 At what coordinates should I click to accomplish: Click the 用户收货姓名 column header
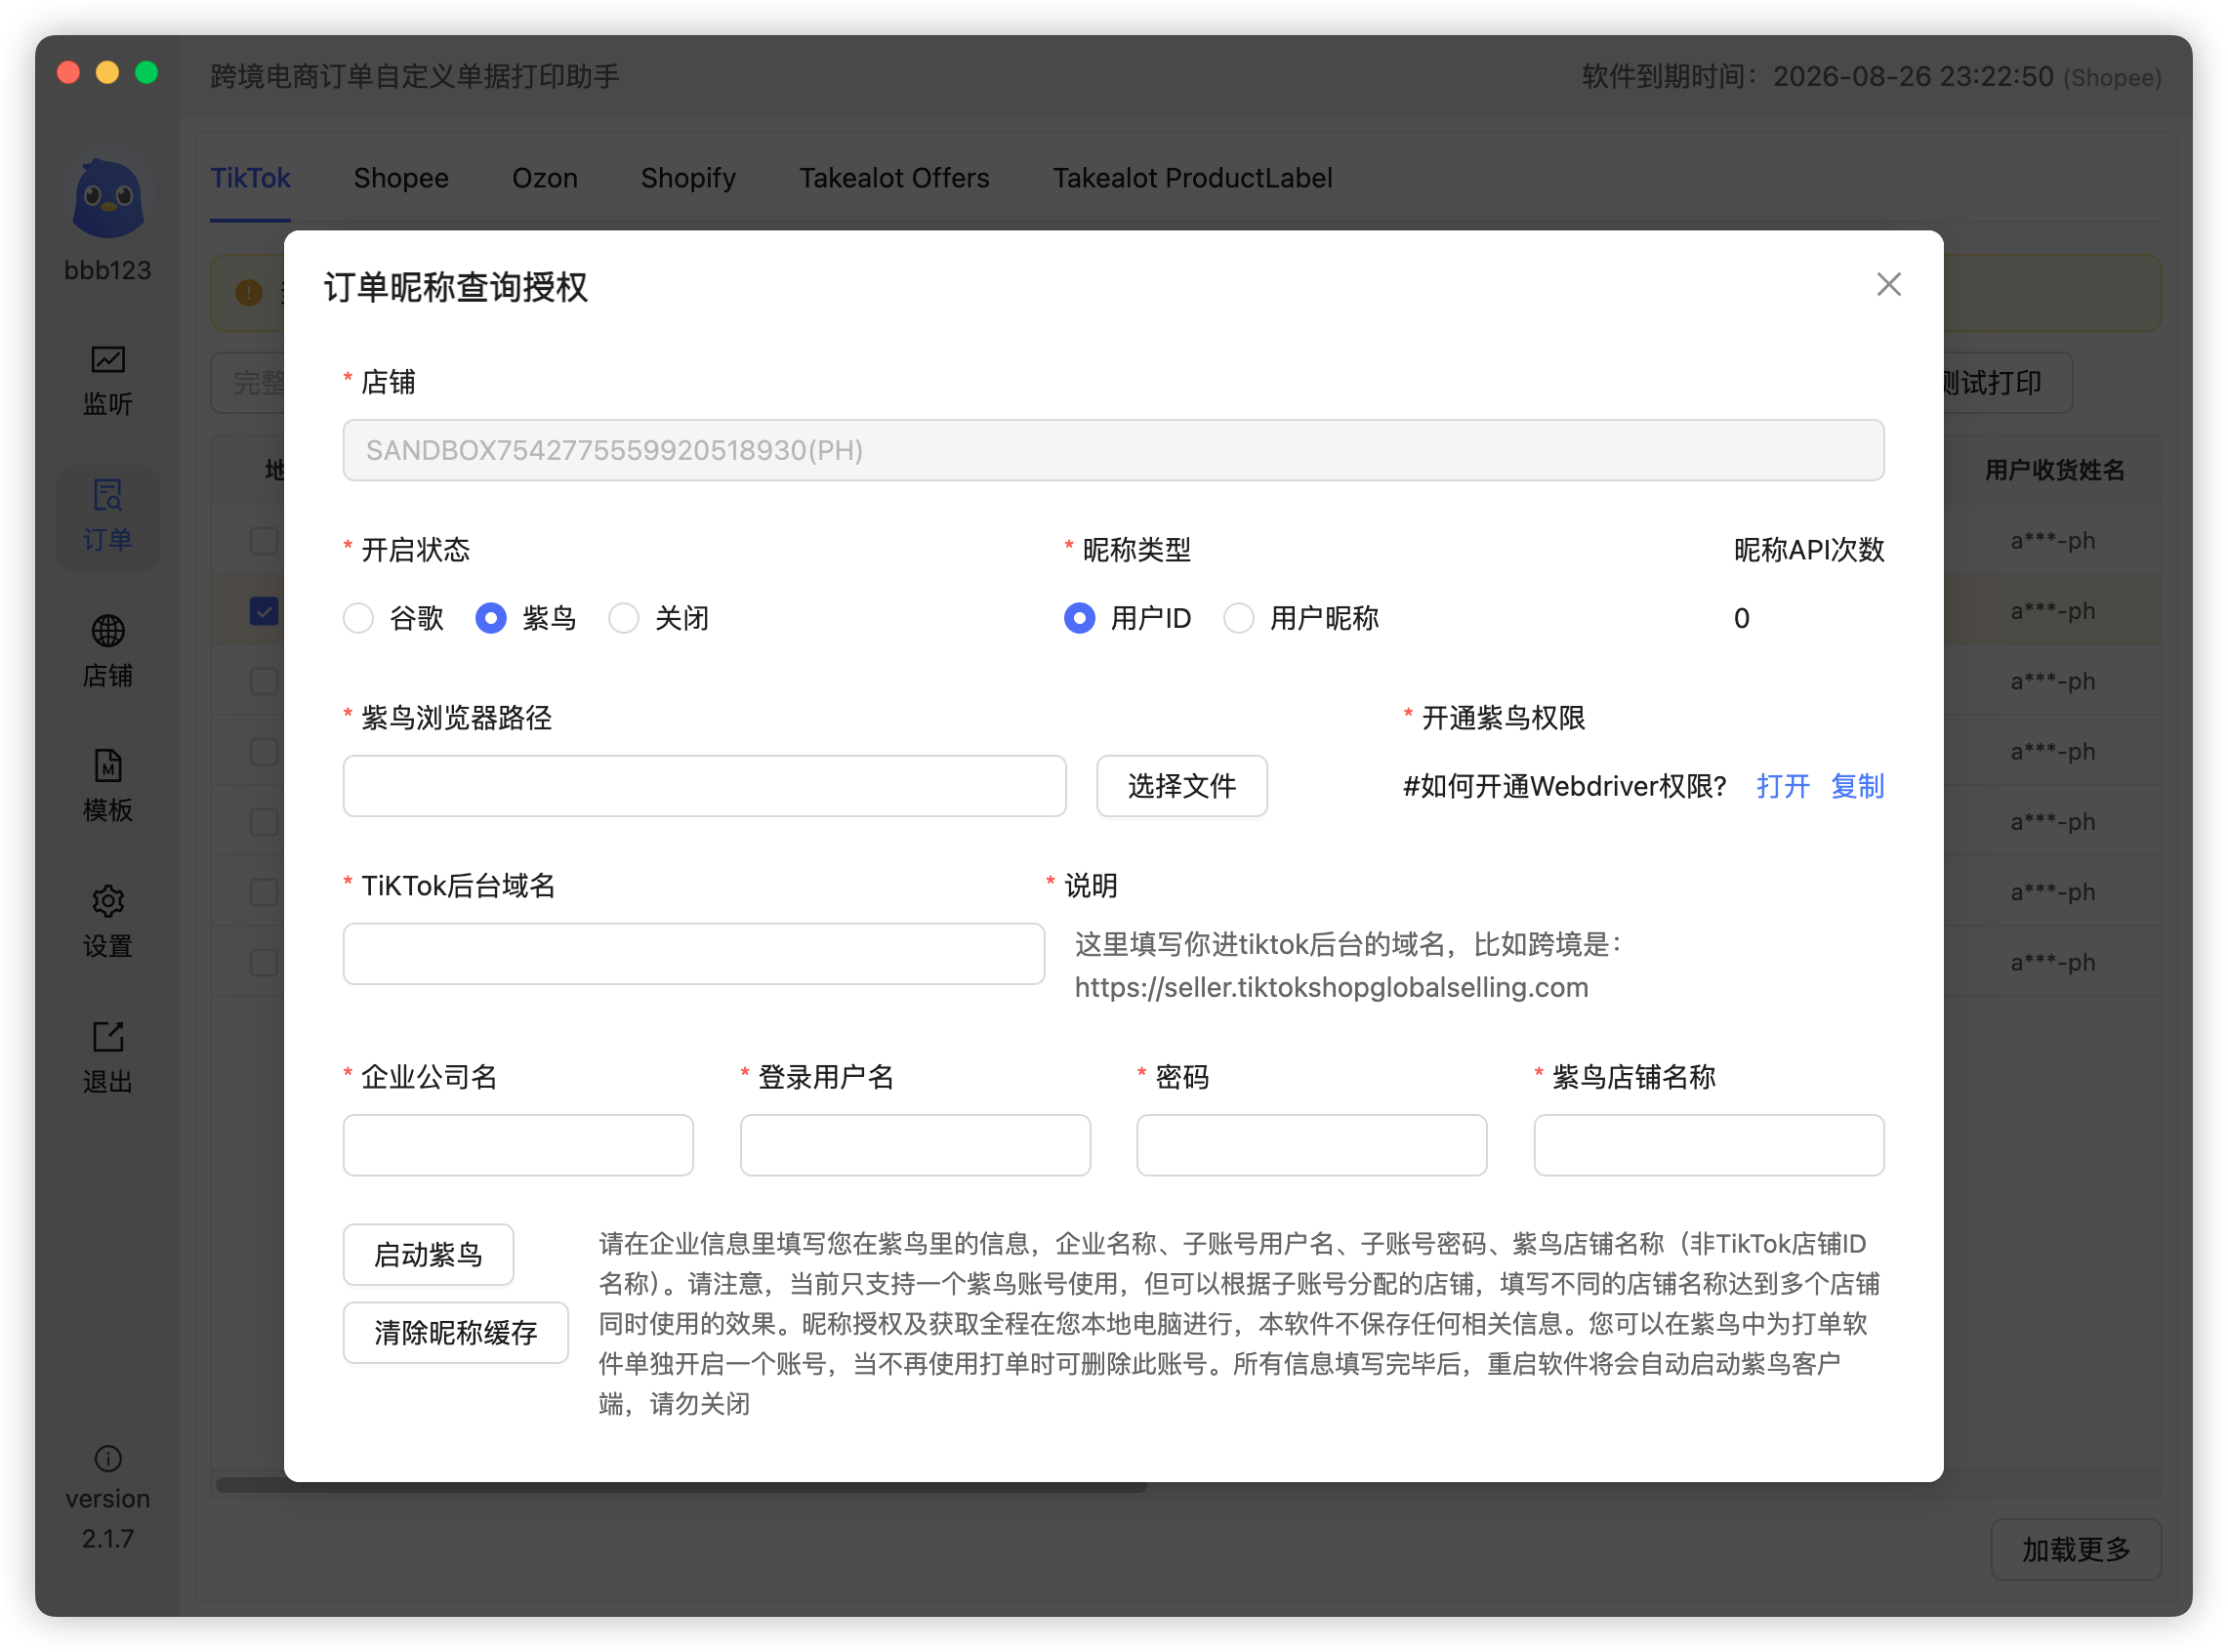(2054, 470)
